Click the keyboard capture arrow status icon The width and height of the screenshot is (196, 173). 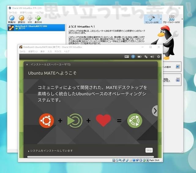click(147, 160)
